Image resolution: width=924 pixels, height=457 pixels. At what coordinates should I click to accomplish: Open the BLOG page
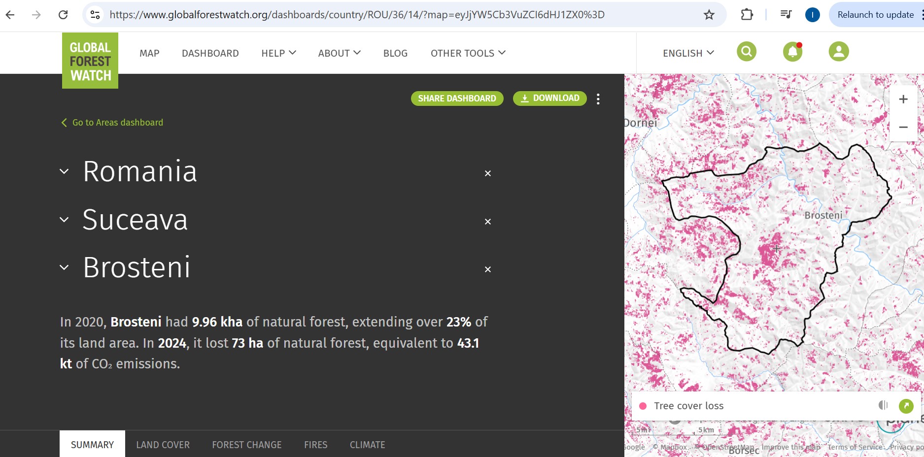[395, 53]
